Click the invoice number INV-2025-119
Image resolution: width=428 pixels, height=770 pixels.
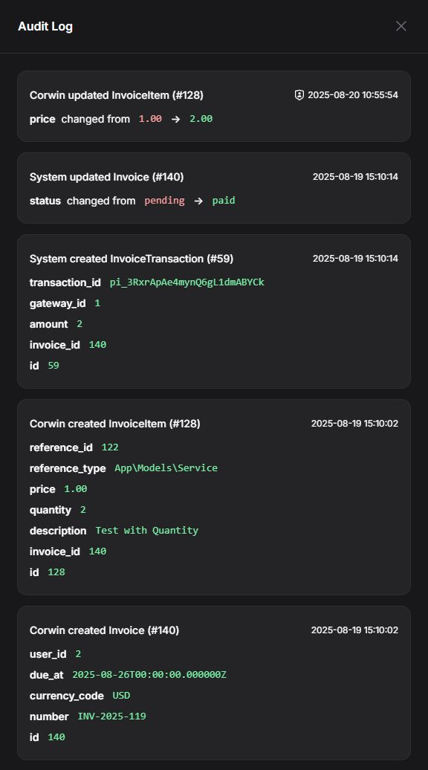click(112, 716)
